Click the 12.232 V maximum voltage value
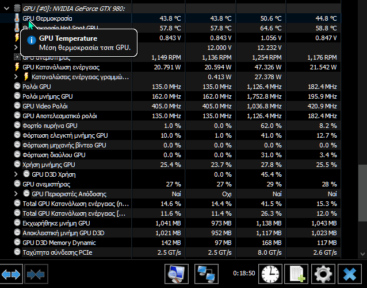 pos(269,48)
